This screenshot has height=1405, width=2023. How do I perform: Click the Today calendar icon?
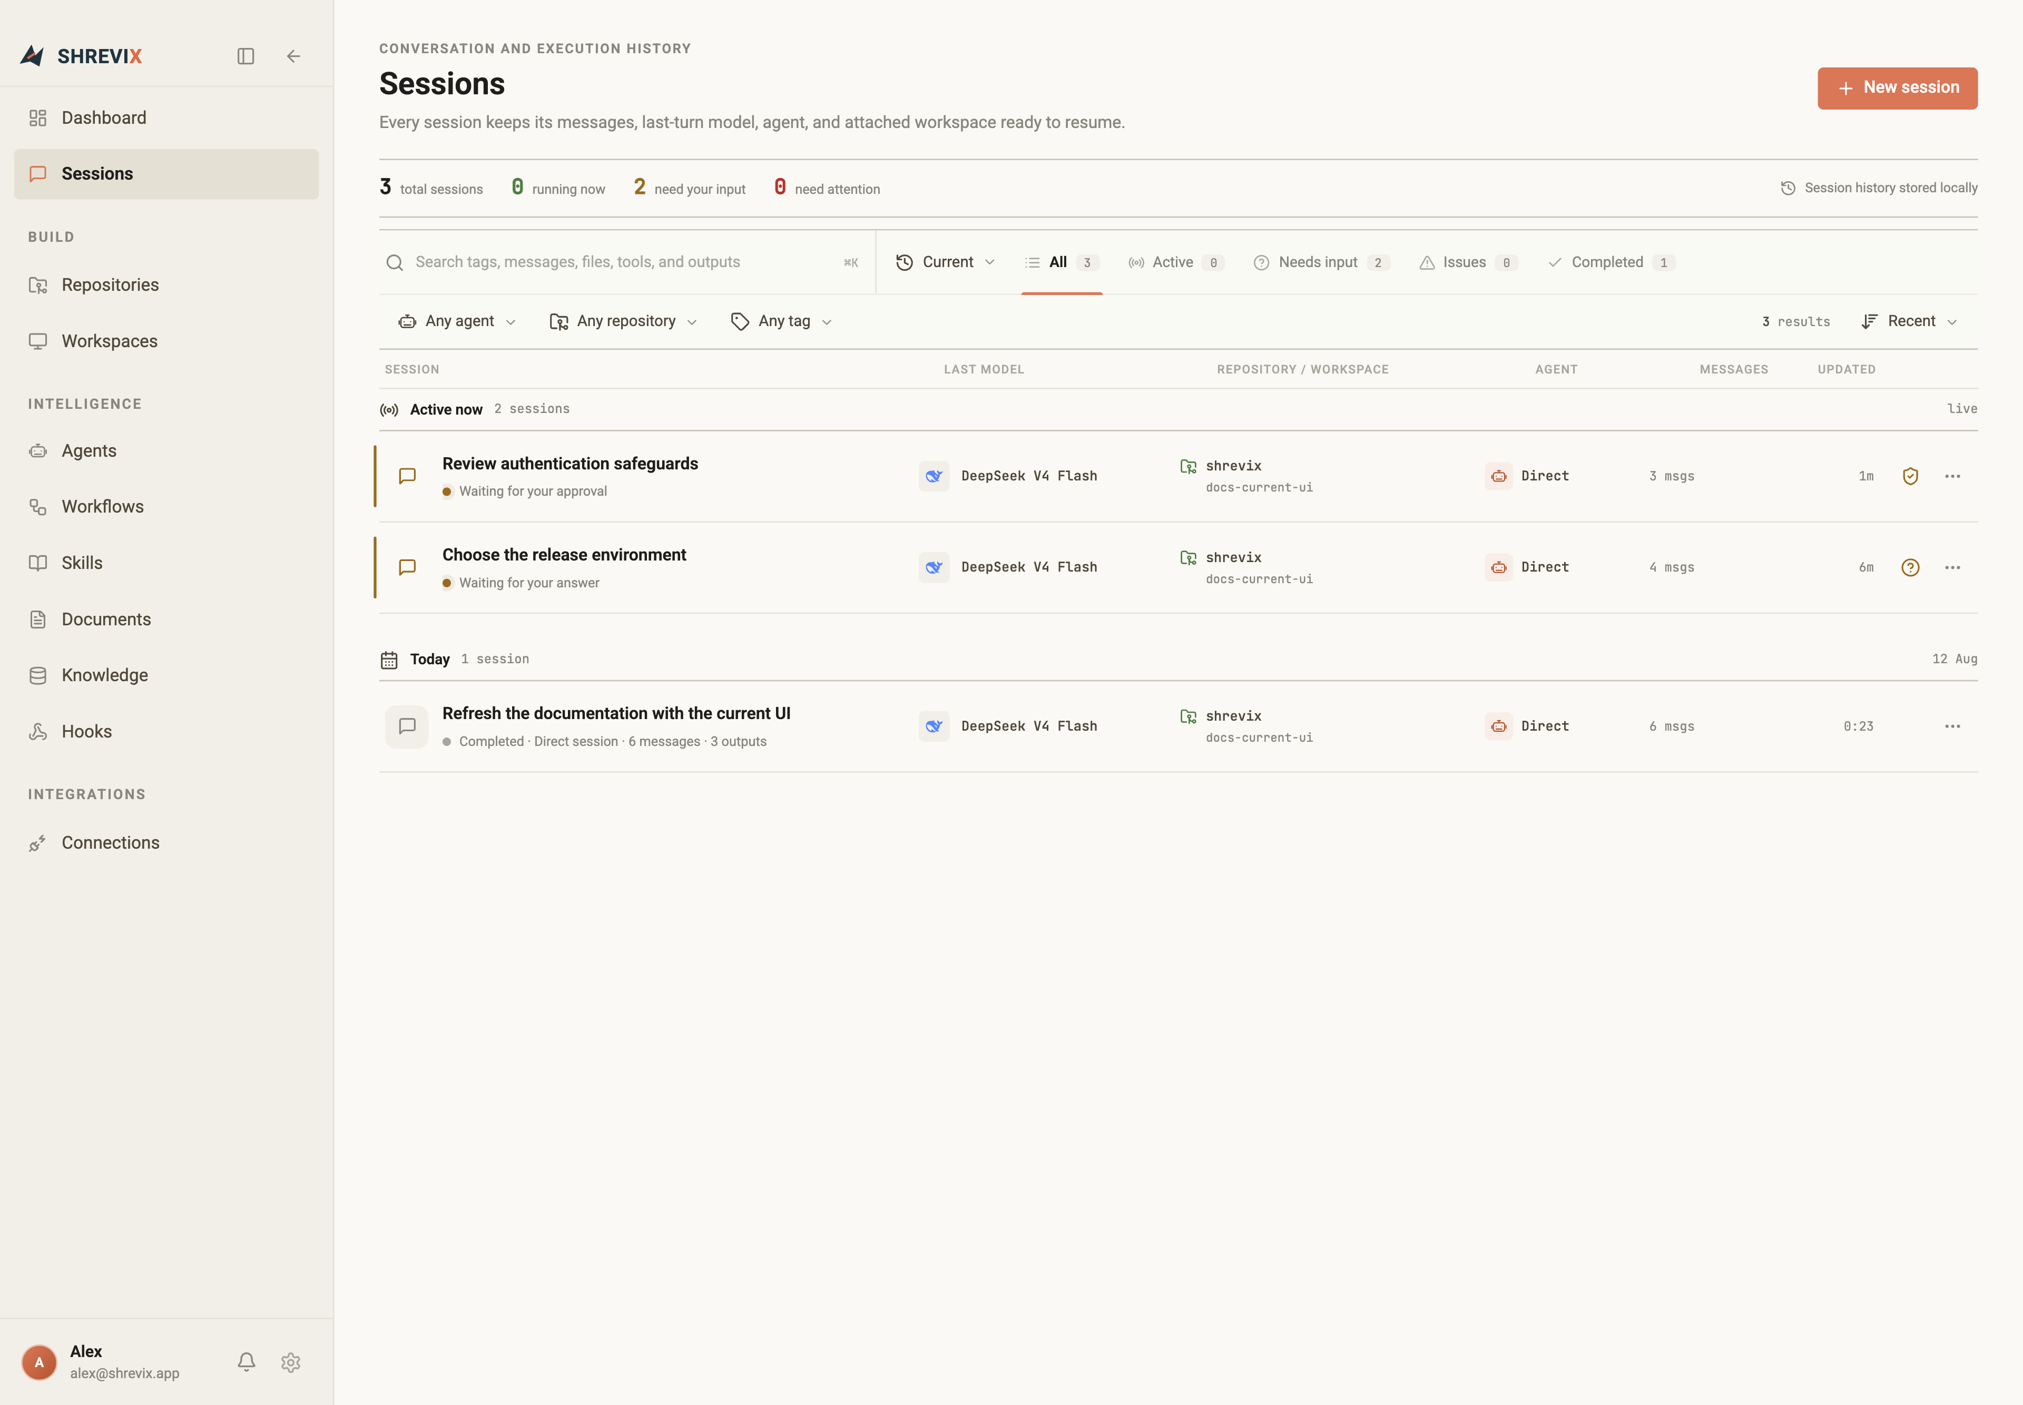(389, 660)
